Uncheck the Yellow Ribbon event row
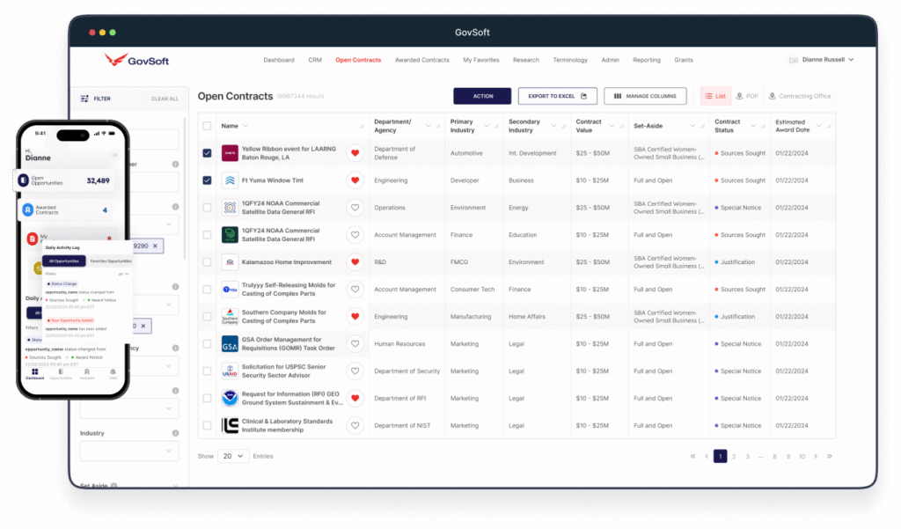Viewport: 901px width, 529px height. (x=207, y=153)
